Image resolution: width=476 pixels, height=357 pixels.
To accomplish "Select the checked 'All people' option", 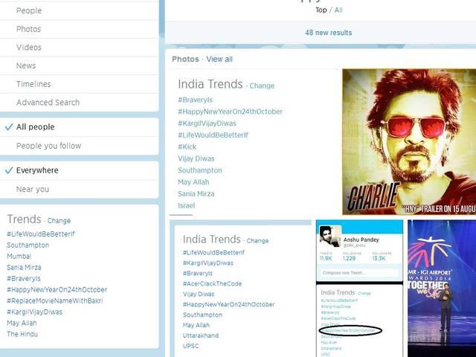I will pos(80,127).
